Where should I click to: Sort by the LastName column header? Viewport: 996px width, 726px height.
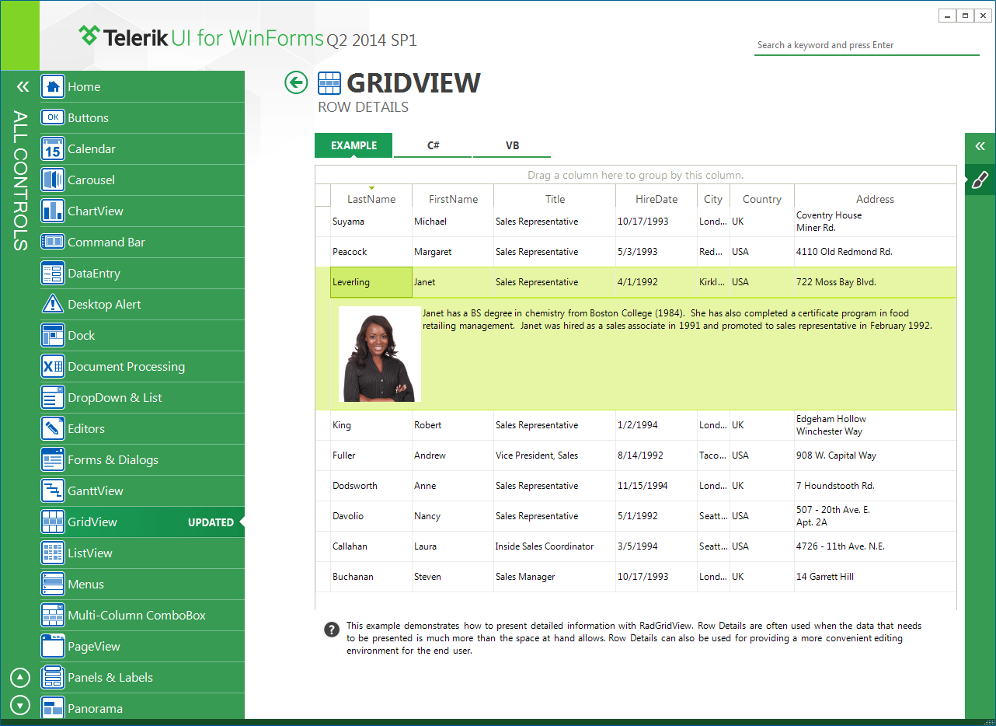point(371,199)
